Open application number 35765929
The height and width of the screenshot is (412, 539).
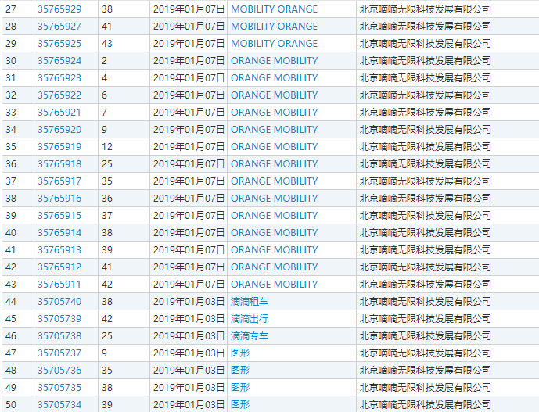pyautogui.click(x=59, y=9)
